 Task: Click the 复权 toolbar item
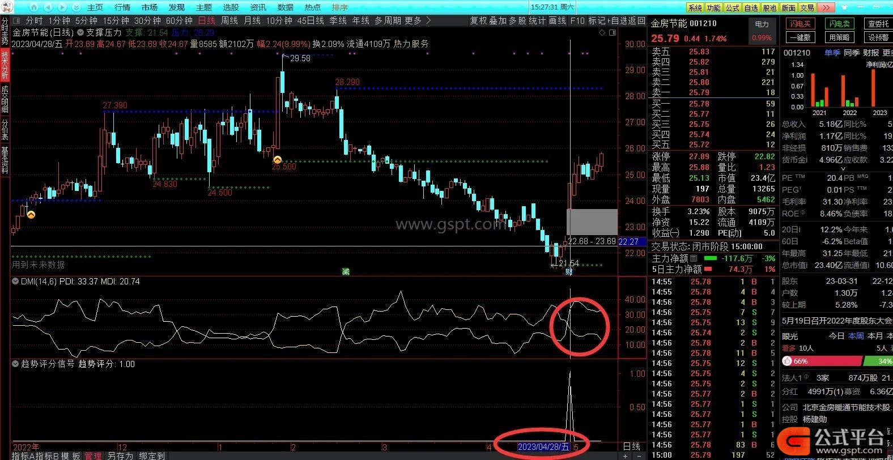tap(478, 20)
